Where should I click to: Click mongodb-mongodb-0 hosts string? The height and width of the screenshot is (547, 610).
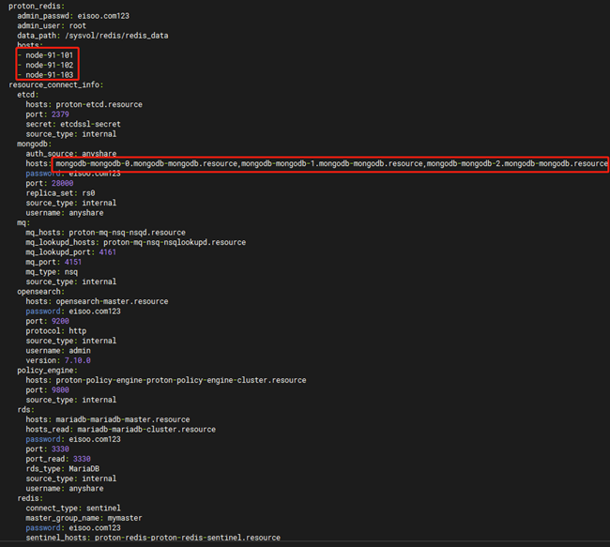(331, 163)
